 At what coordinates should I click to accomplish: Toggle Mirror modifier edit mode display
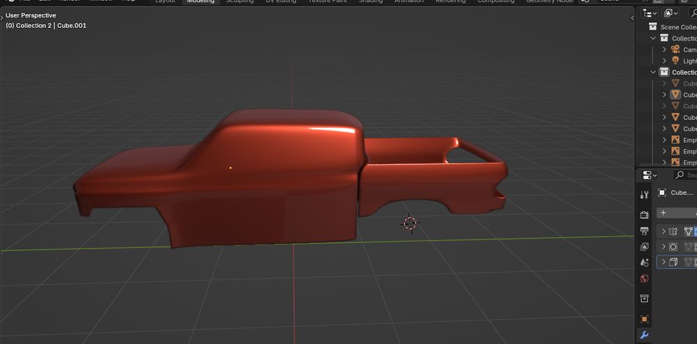(x=688, y=231)
